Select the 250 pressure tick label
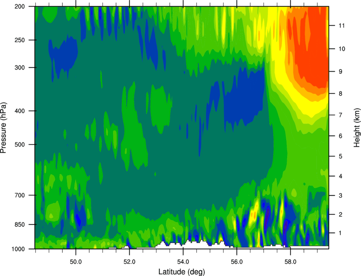This screenshot has width=361, height=276. (x=20, y=40)
